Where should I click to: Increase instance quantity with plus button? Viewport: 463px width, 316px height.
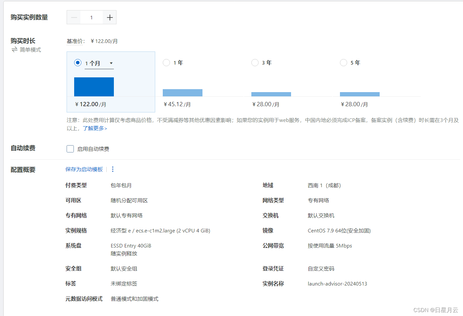(110, 17)
